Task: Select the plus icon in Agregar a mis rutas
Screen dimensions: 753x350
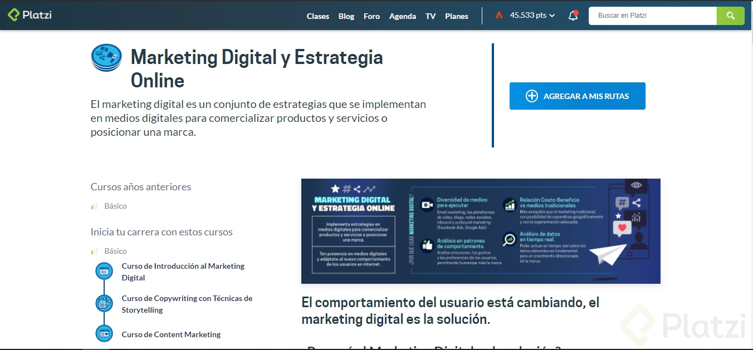Action: tap(532, 96)
